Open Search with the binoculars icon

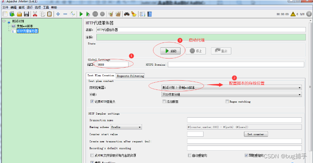[x=127, y=14]
